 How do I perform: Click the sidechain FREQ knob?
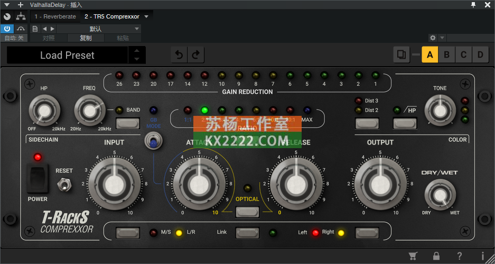pyautogui.click(x=90, y=111)
